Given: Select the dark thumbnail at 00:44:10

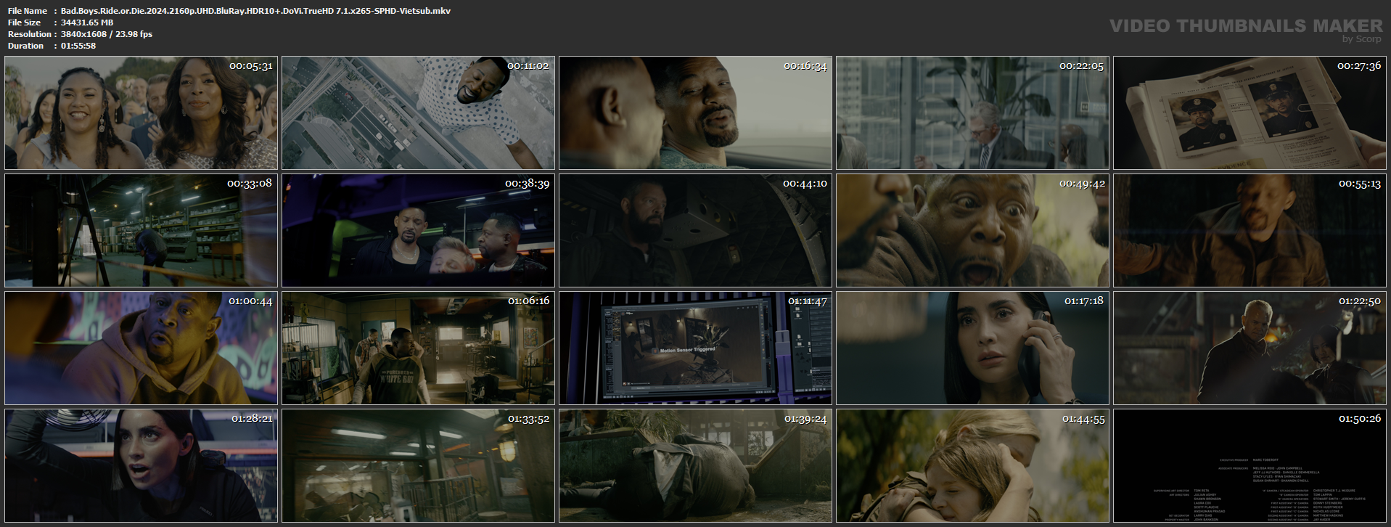Looking at the screenshot, I should pyautogui.click(x=695, y=230).
